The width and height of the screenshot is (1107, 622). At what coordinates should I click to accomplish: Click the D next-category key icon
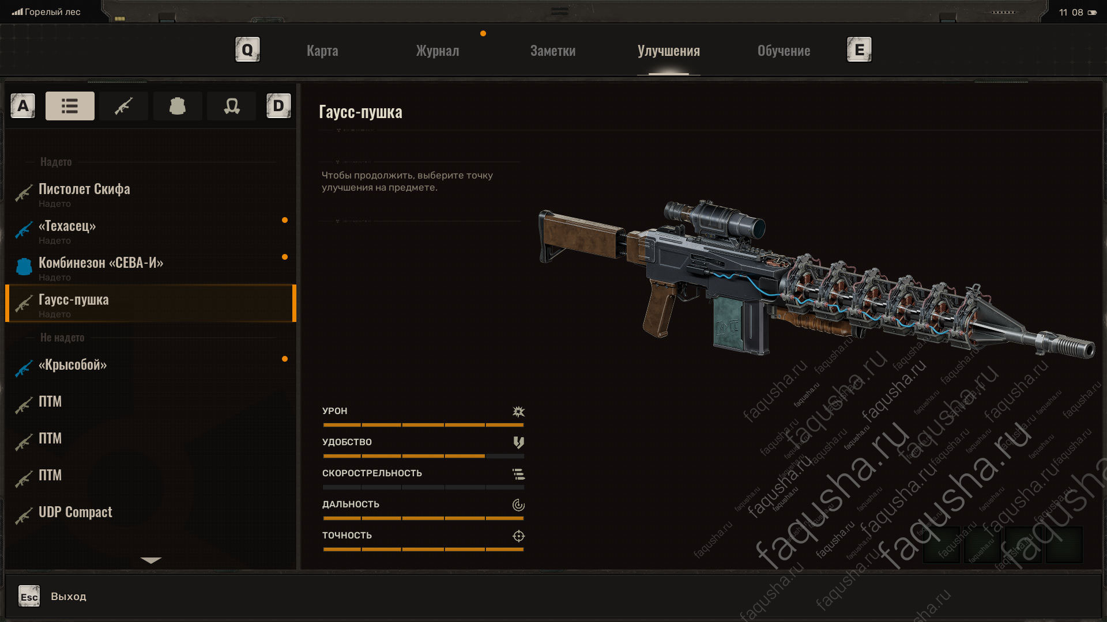(x=278, y=106)
